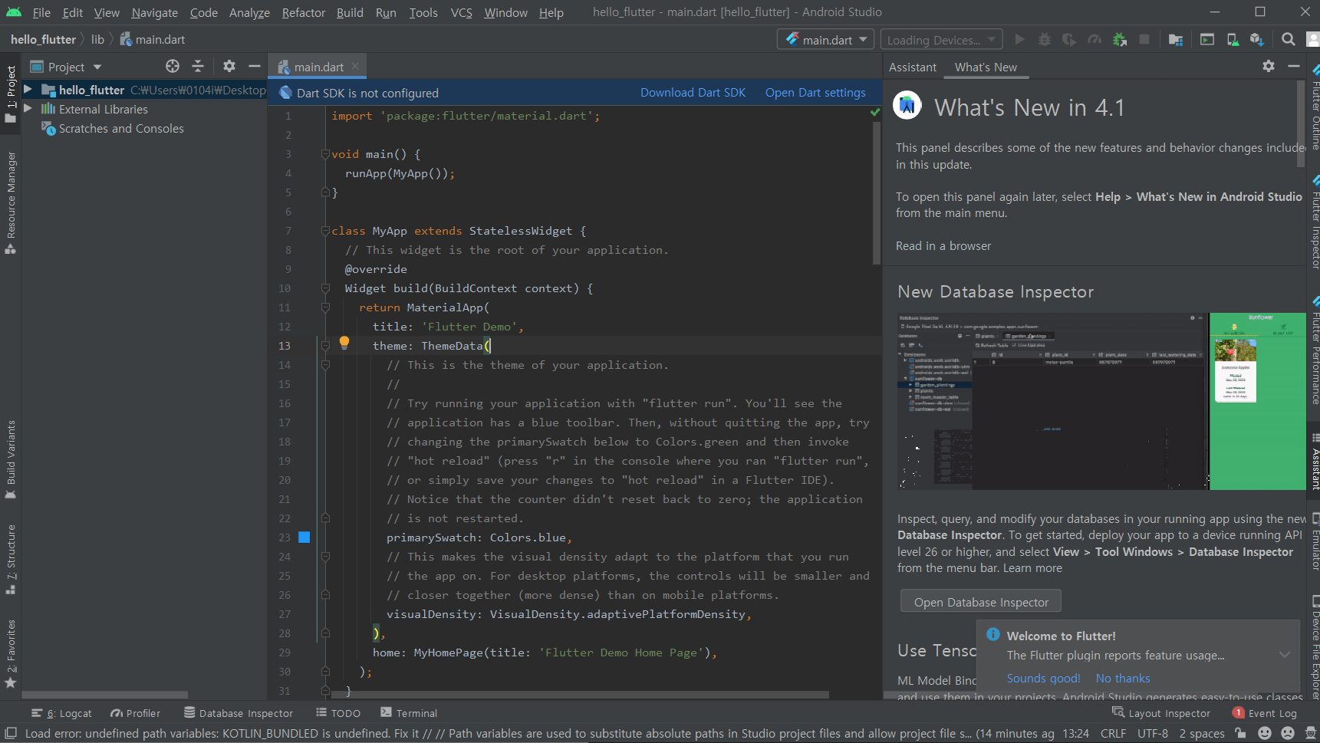Collapse main() function fold marker line 3
Screen dimensions: 1320x743
click(x=325, y=154)
